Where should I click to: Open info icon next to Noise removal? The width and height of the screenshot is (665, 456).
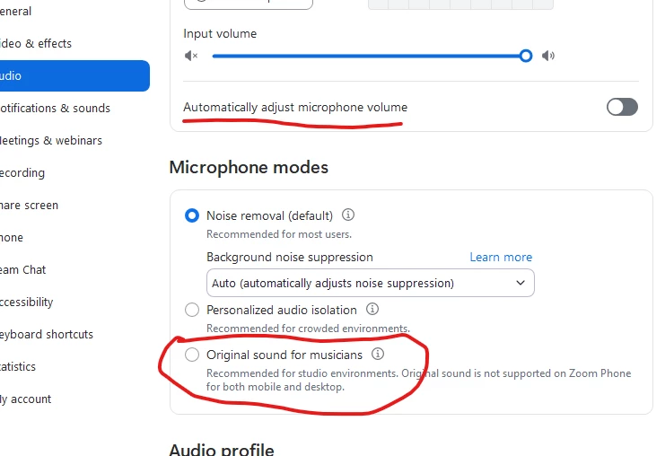[x=348, y=215]
